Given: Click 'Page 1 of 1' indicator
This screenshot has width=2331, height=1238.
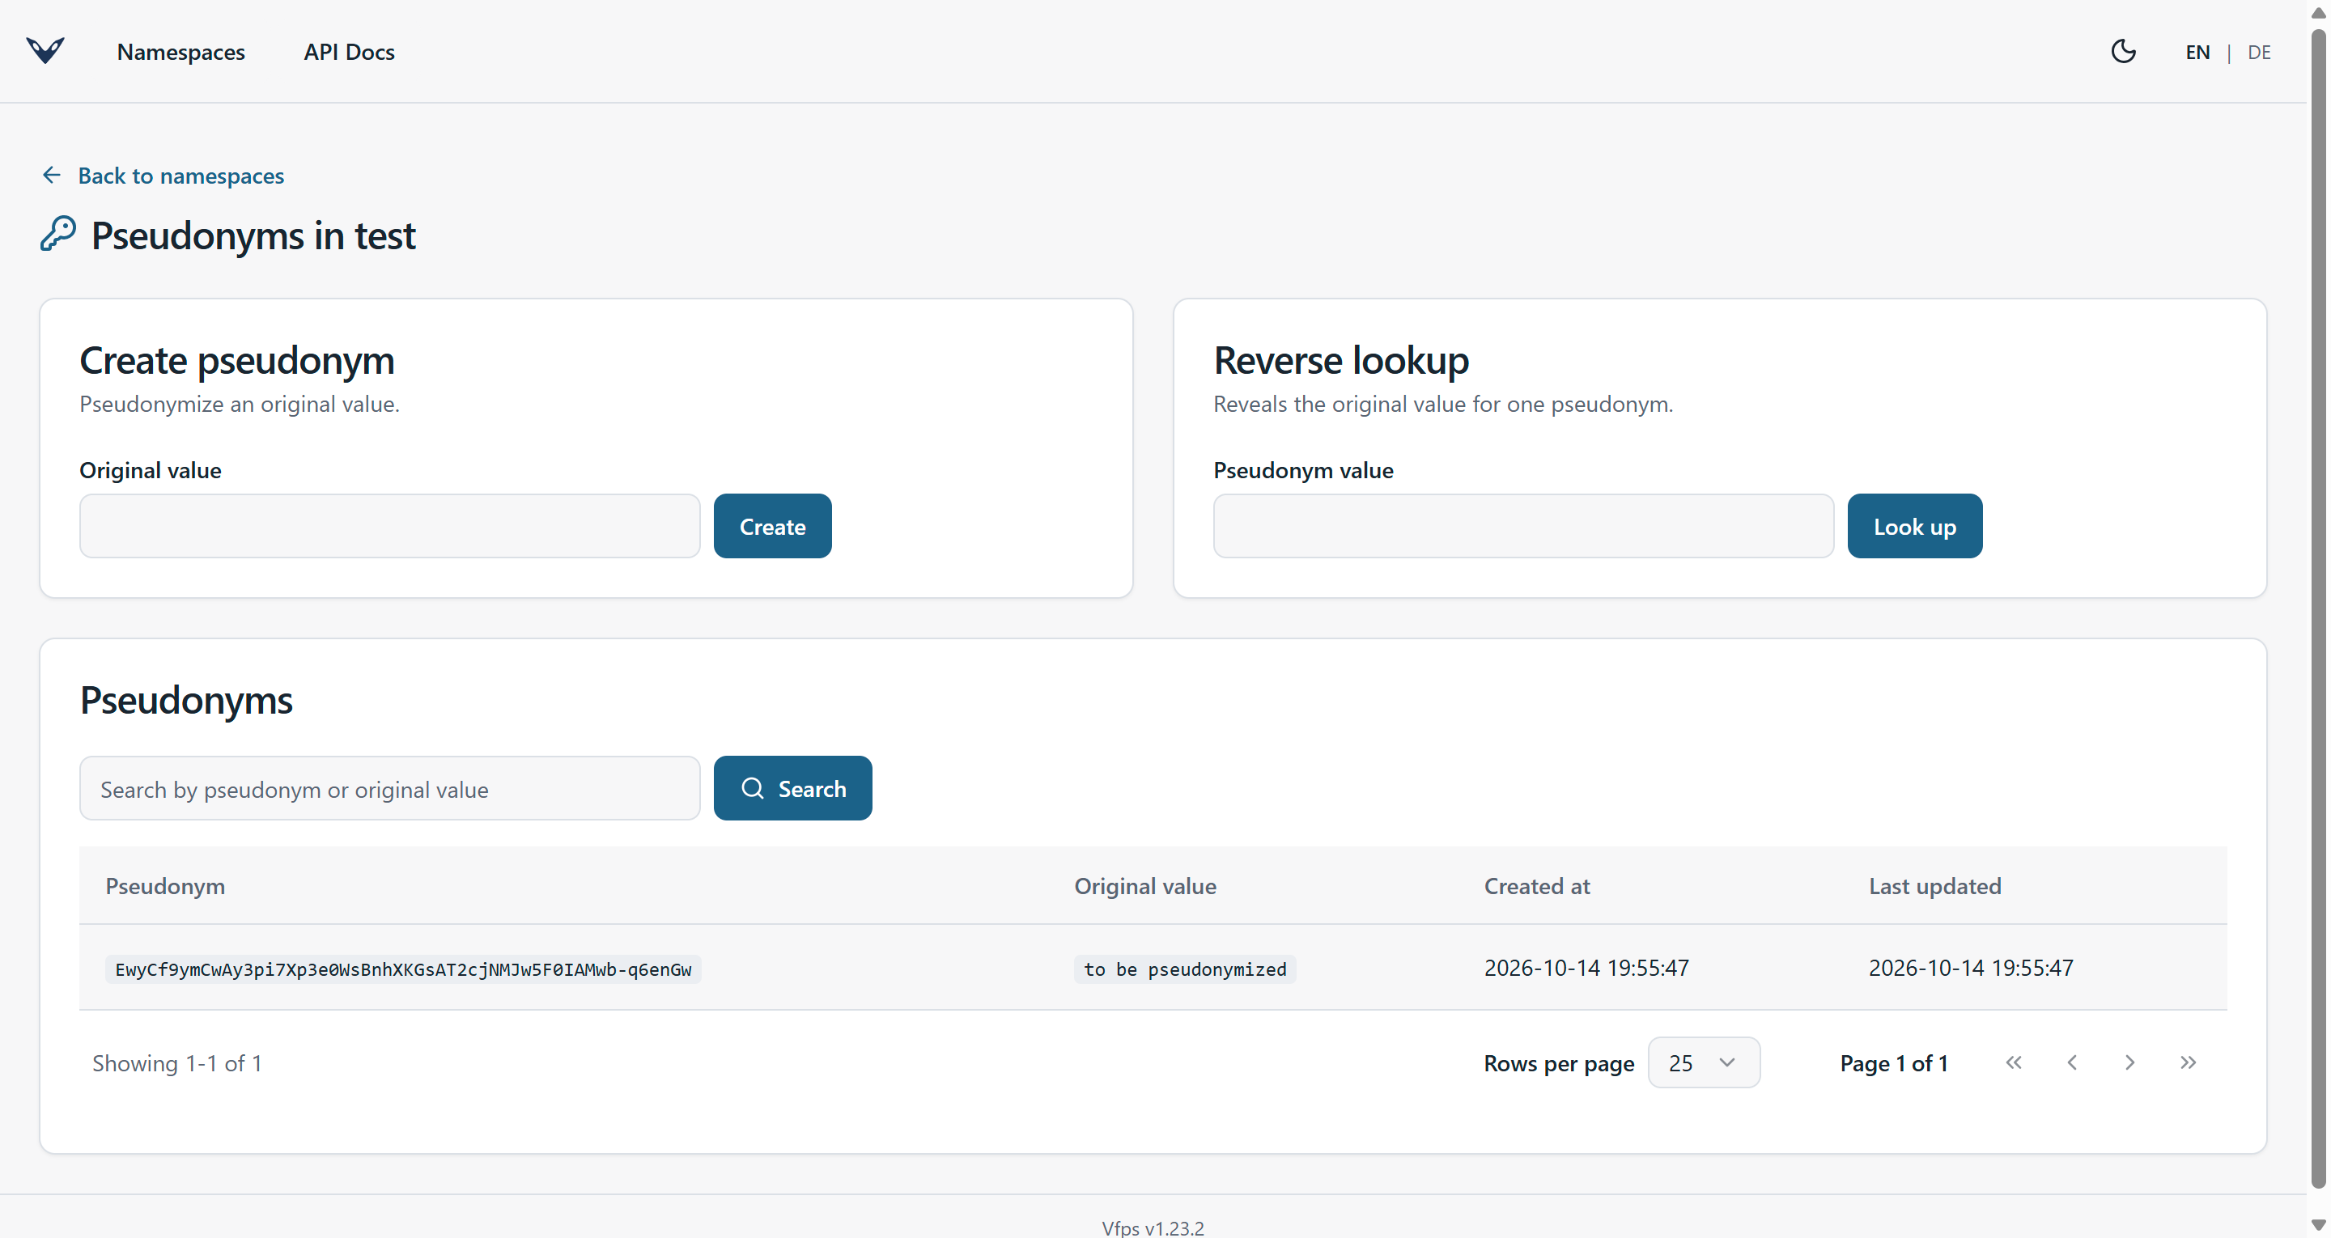Looking at the screenshot, I should pos(1894,1063).
